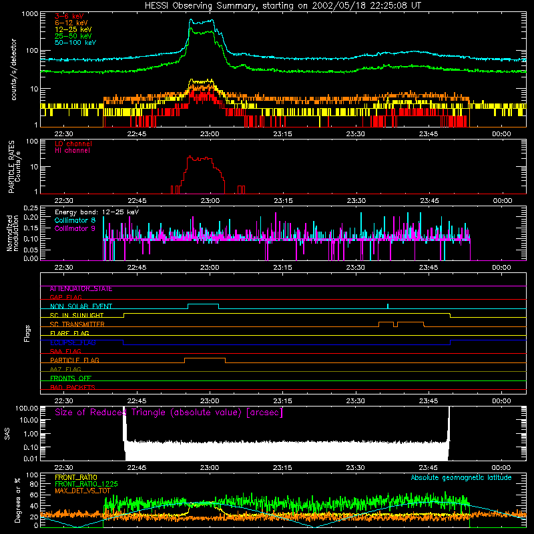Click the Normalized modulation axis label
This screenshot has height=534, width=534.
pos(13,233)
